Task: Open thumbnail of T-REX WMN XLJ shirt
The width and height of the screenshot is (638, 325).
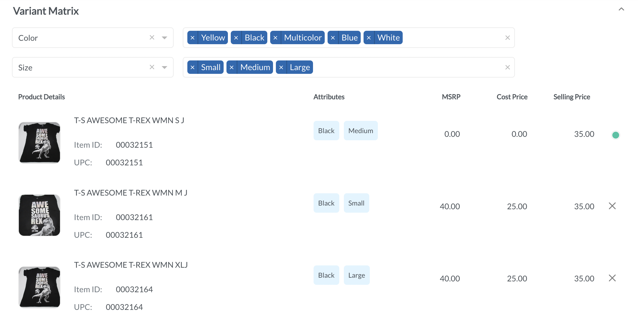Action: [39, 287]
